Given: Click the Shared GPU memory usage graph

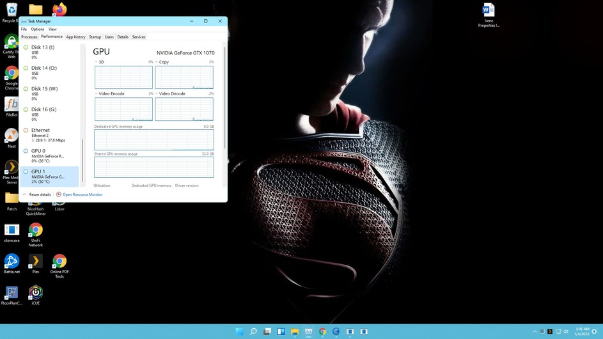Looking at the screenshot, I should pos(154,167).
